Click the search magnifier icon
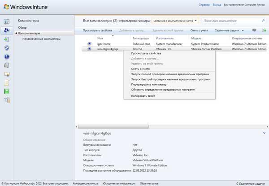 (x=263, y=21)
